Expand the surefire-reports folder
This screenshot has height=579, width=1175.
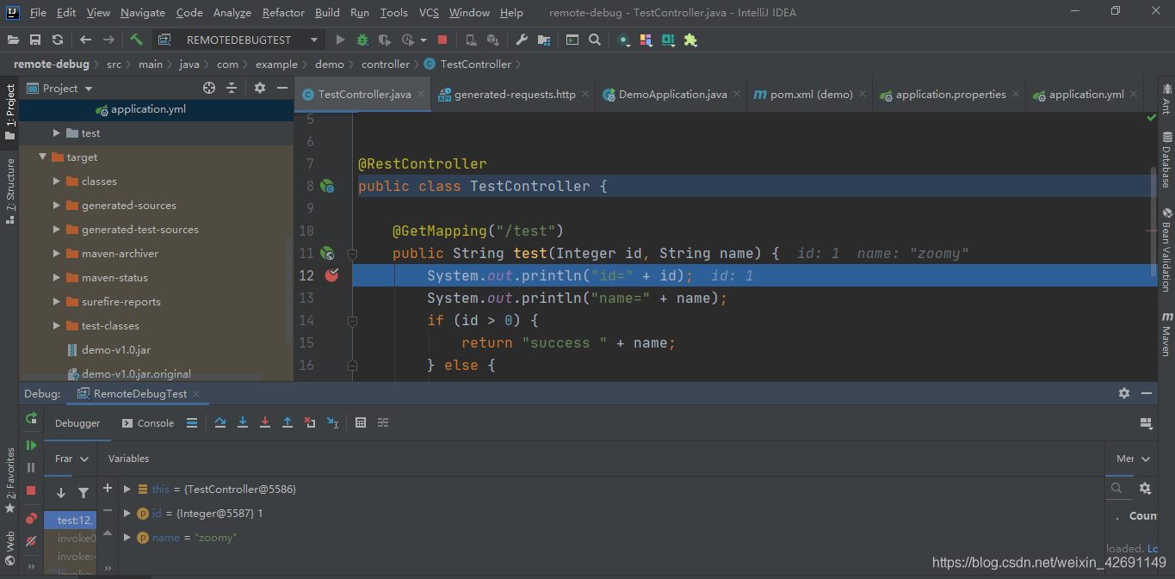pyautogui.click(x=57, y=302)
